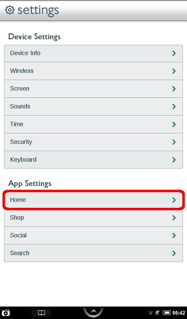This screenshot has height=319, width=187.
Task: Select the Time settings entry
Action: [93, 124]
